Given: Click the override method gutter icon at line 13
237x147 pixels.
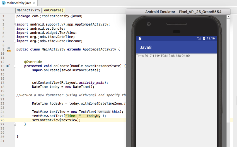Looking at the screenshot, I should [x=8, y=66].
